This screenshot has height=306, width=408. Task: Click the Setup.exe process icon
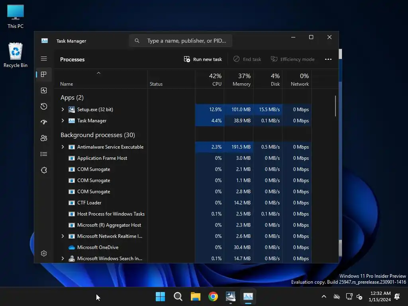[72, 110]
